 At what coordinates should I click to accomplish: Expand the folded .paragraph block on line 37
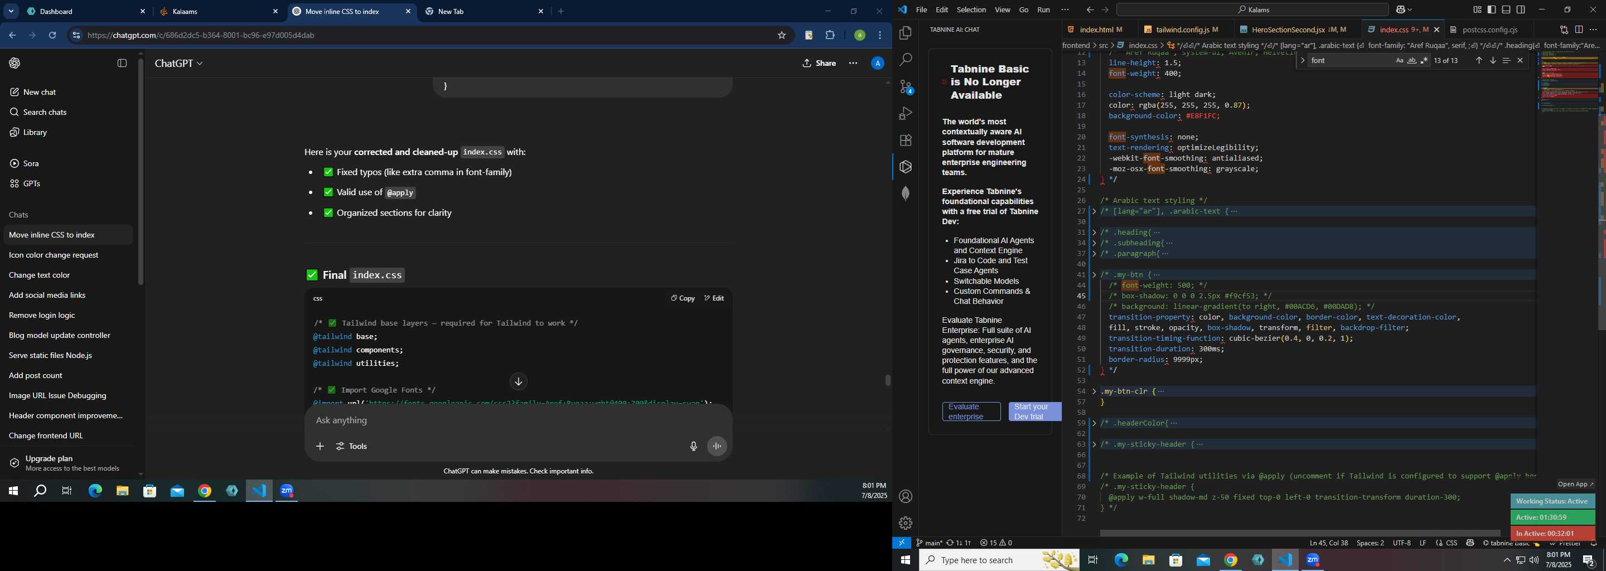coord(1094,254)
